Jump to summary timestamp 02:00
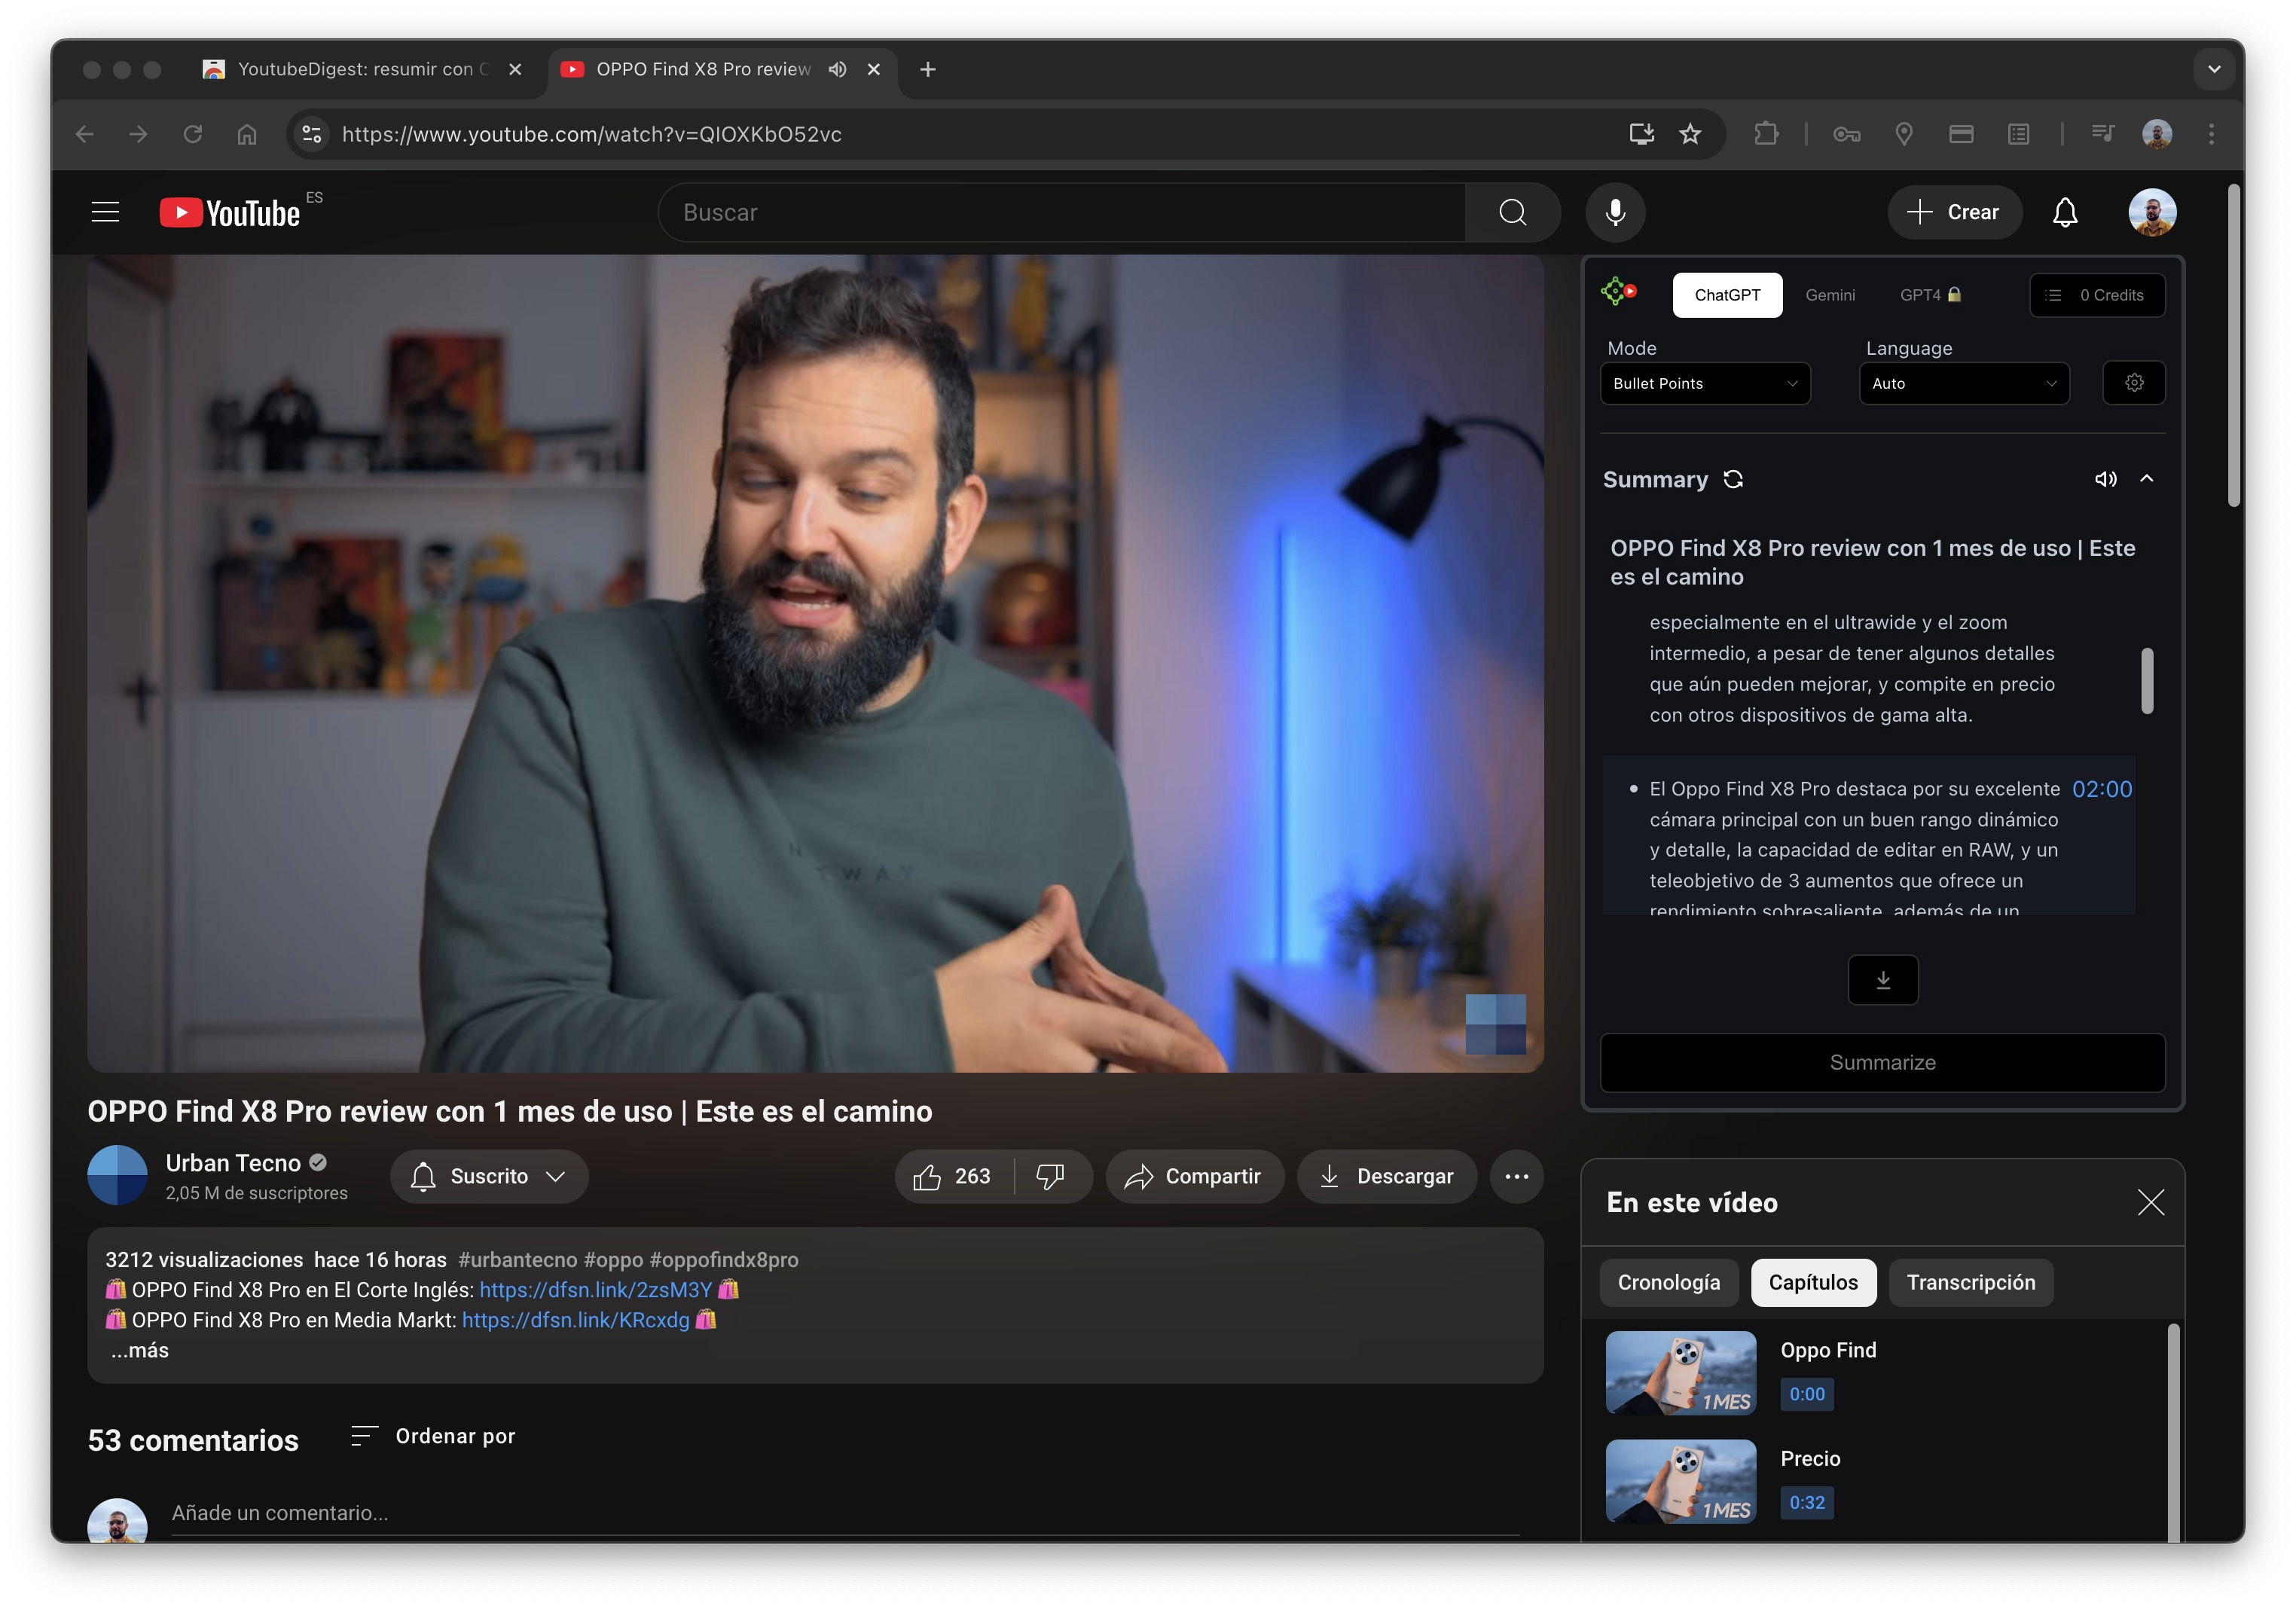Screen dimensions: 2296x1606 [2102, 789]
